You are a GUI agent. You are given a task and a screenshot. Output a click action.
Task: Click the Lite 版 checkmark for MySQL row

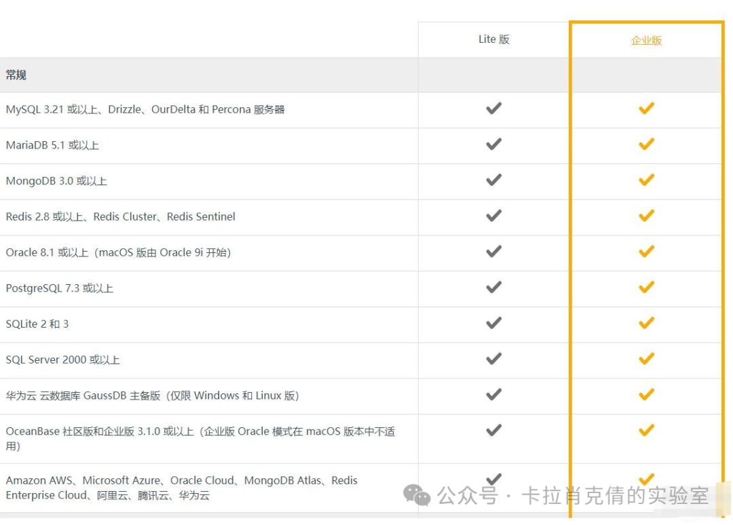coord(493,109)
